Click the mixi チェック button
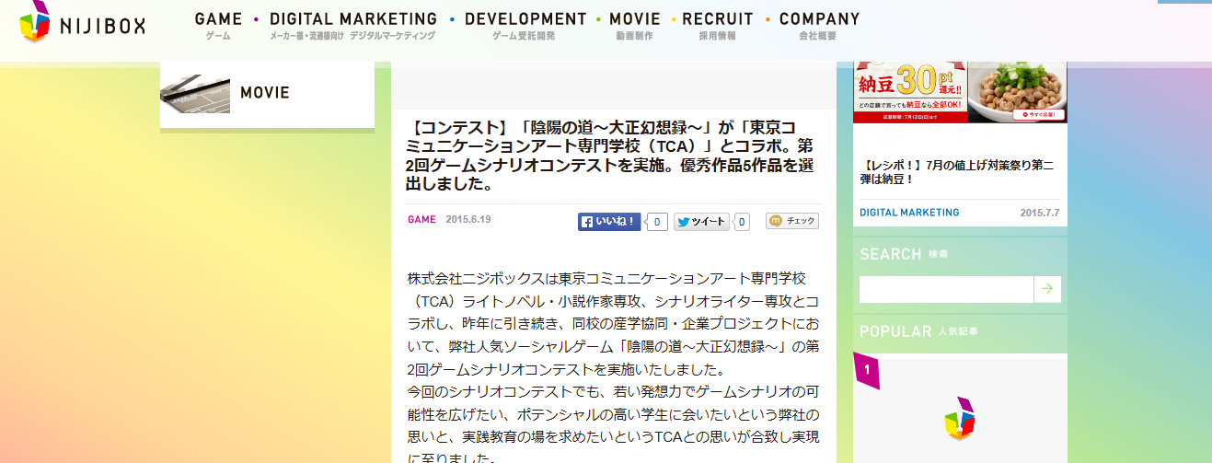The width and height of the screenshot is (1212, 463). (792, 221)
